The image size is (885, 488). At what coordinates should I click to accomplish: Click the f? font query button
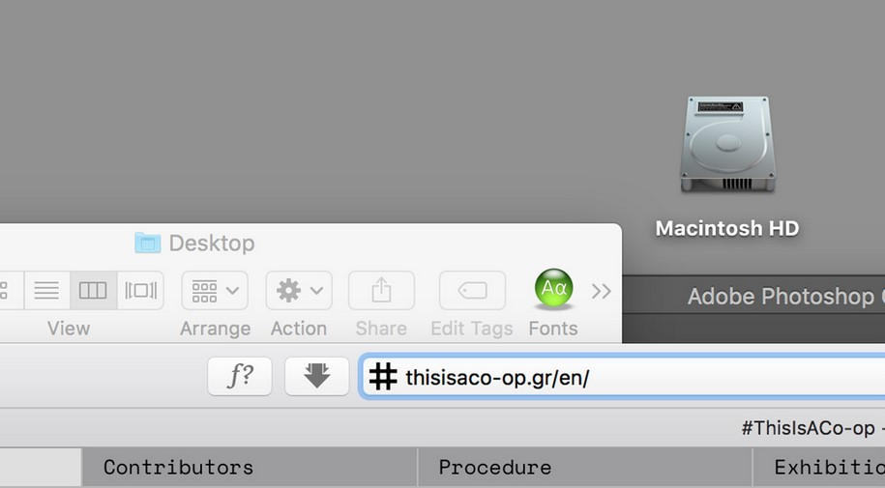click(x=240, y=376)
